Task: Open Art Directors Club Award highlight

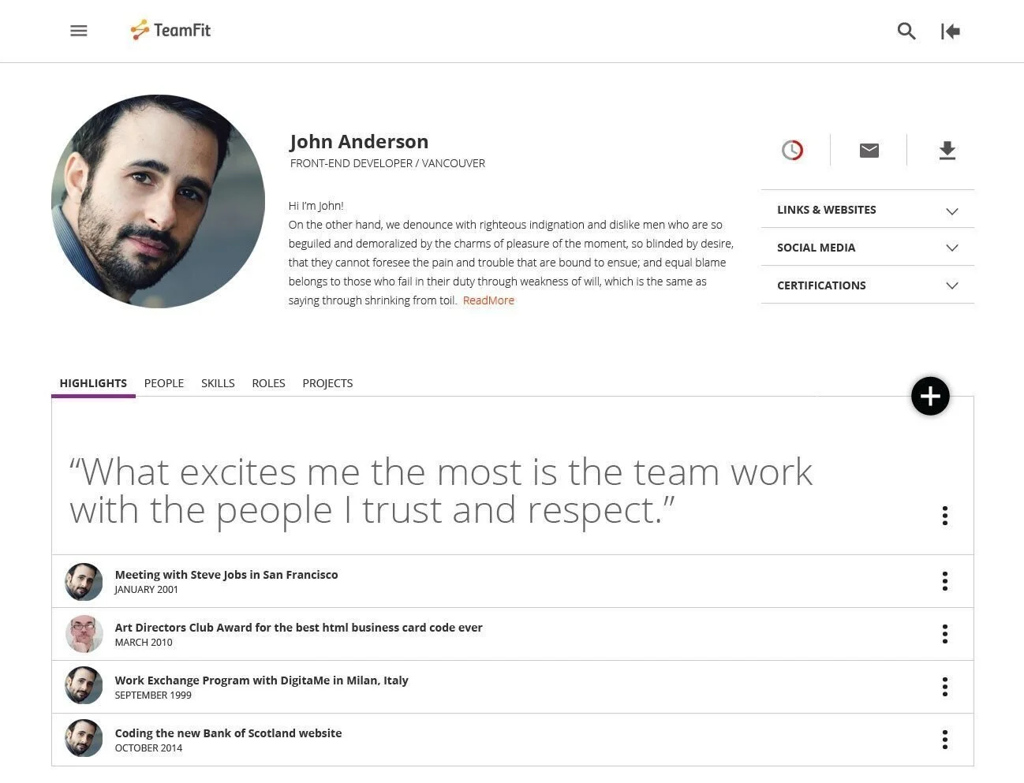Action: point(298,628)
